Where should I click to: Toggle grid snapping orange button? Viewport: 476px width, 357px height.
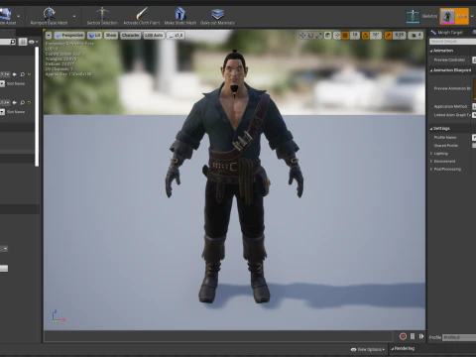pos(345,35)
